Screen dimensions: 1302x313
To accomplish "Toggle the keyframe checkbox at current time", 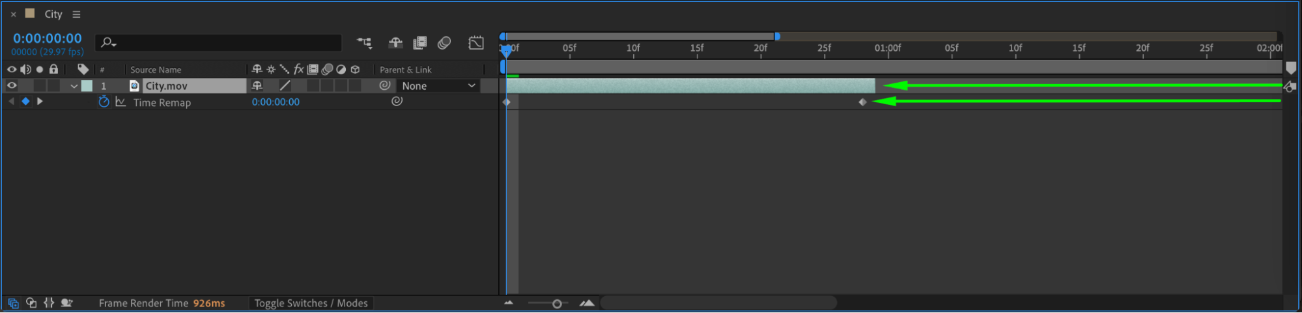I will click(25, 102).
